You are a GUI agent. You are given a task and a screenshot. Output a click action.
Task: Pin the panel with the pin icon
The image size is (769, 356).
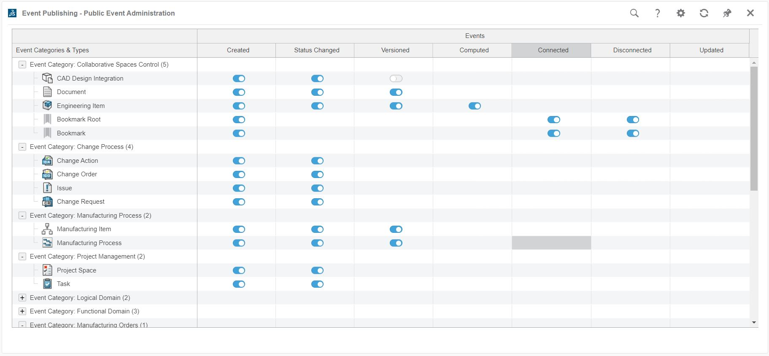pos(727,13)
